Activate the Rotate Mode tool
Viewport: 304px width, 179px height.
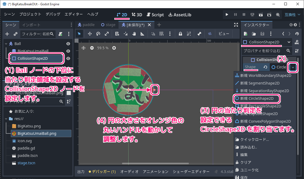(x=98, y=34)
